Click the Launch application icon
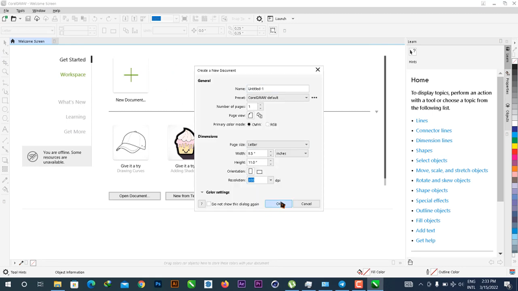The image size is (518, 291). pos(270,19)
